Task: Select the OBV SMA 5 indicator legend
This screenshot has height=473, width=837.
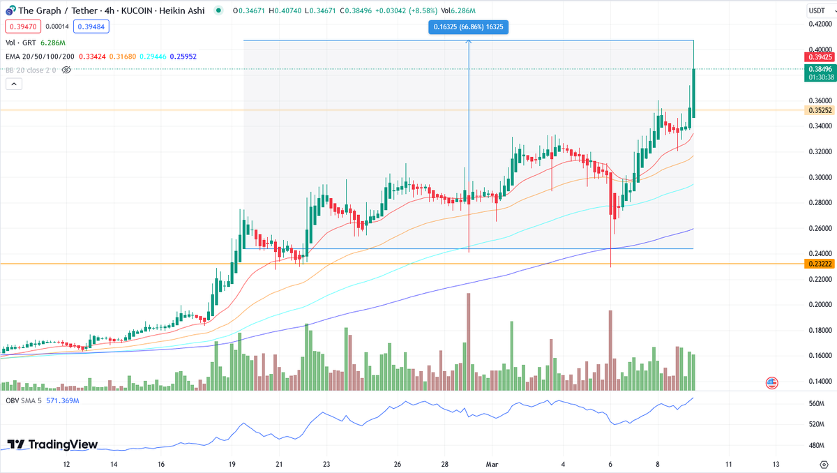Action: tap(24, 401)
